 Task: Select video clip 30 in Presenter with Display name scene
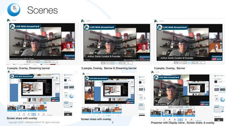219,120
